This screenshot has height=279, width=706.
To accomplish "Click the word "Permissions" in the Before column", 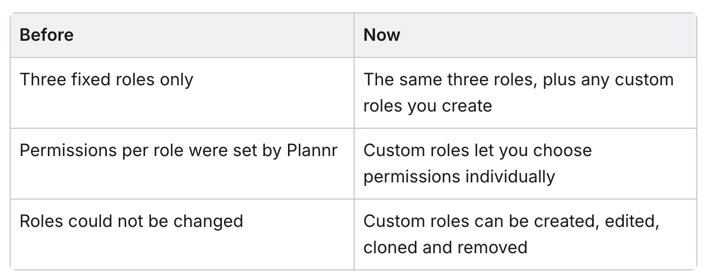I will [66, 150].
